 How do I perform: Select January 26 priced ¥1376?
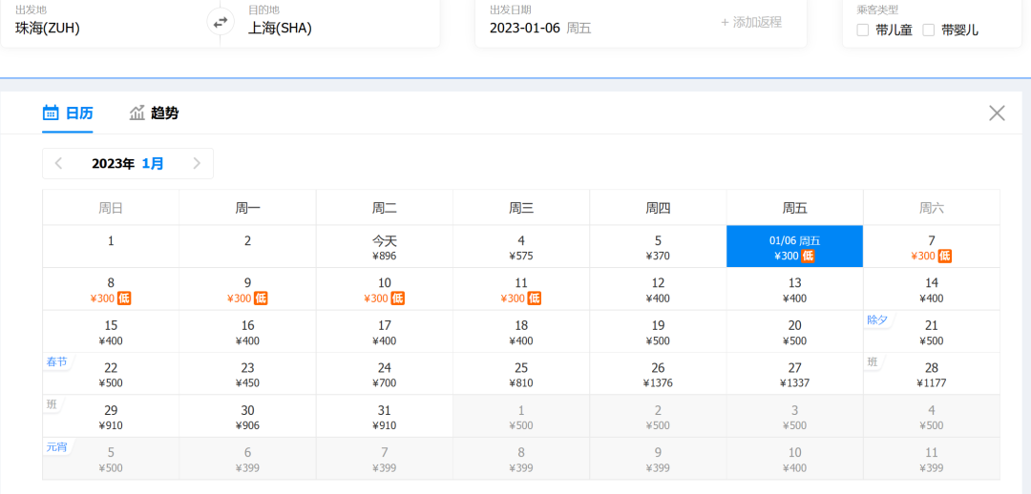(x=658, y=374)
